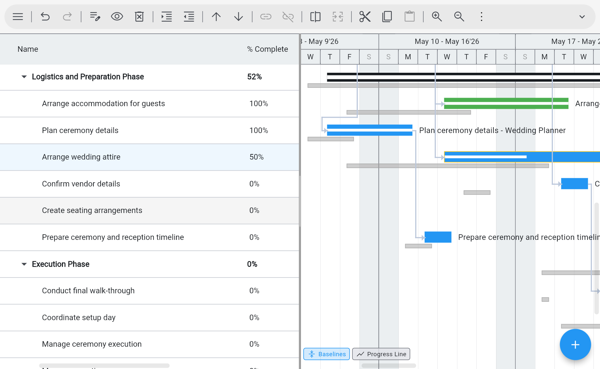The width and height of the screenshot is (600, 369).
Task: Open the task edit icon
Action: point(95,16)
